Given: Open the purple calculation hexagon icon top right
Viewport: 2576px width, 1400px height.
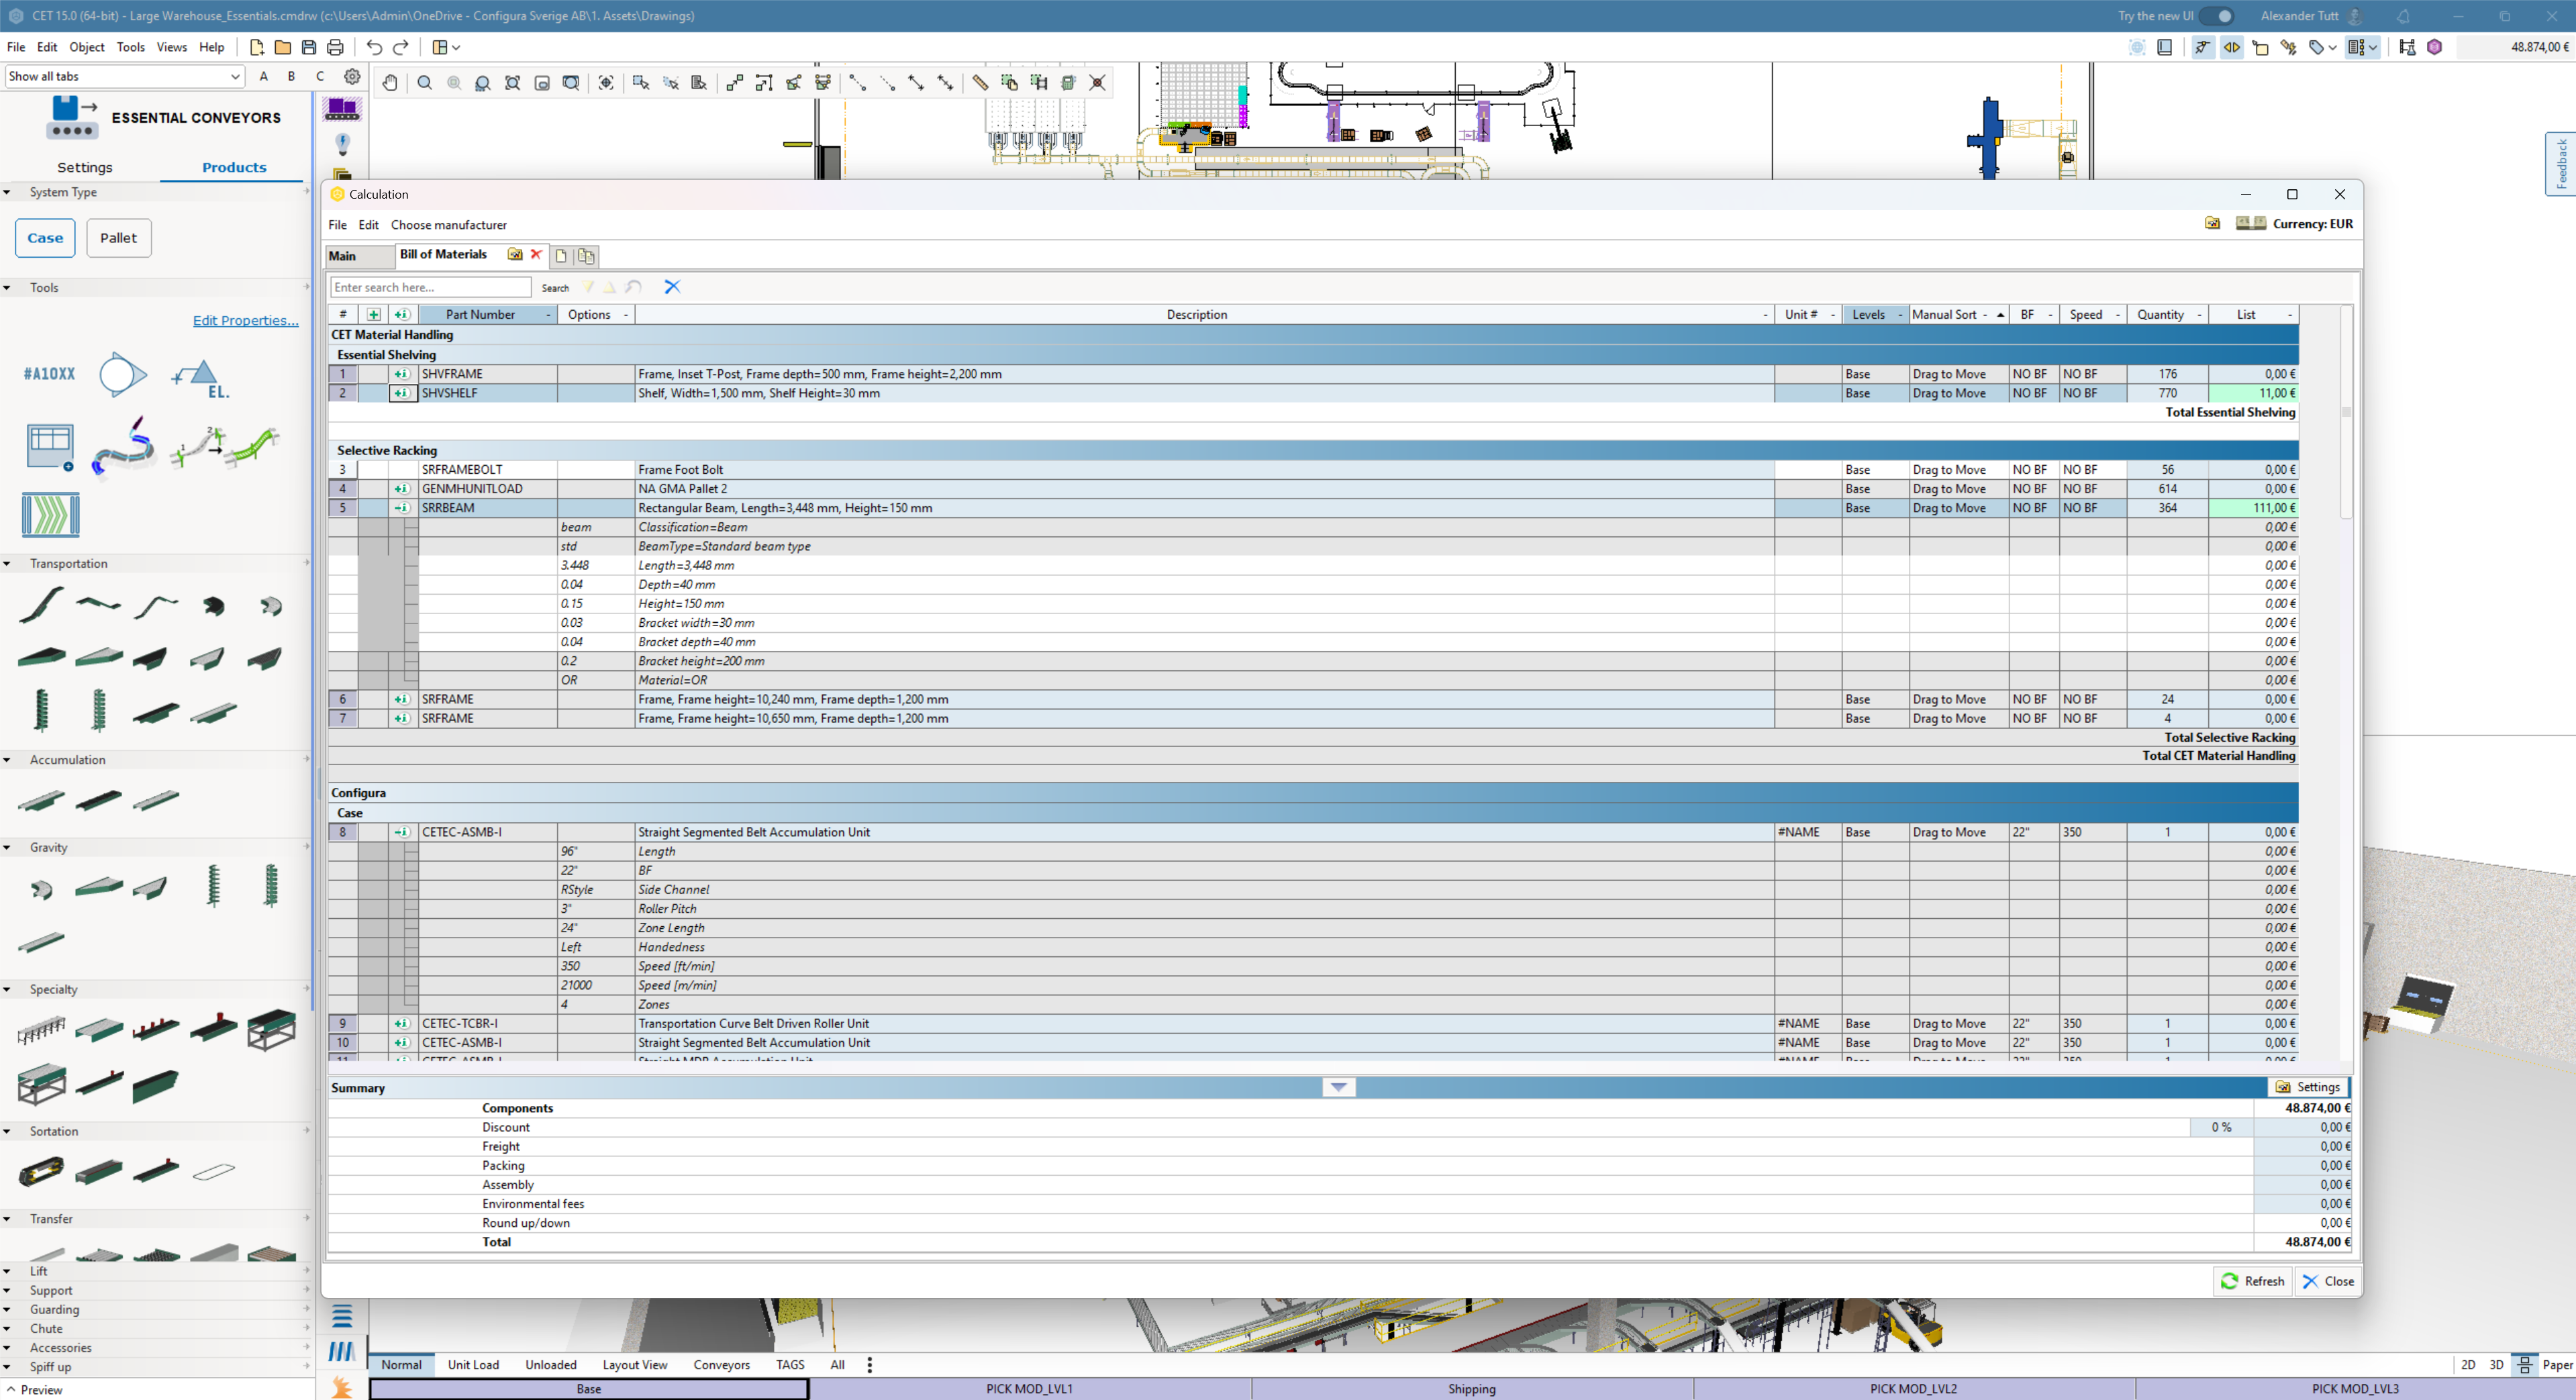Looking at the screenshot, I should tap(2434, 47).
